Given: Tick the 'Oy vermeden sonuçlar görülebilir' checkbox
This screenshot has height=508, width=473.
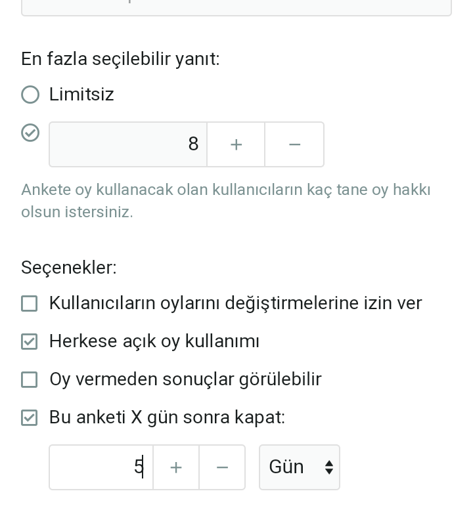Looking at the screenshot, I should point(30,379).
